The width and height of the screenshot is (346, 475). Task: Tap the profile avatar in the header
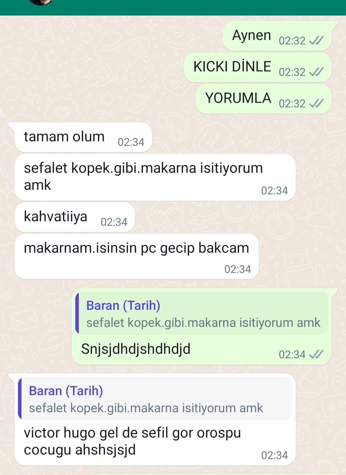(40, 2)
